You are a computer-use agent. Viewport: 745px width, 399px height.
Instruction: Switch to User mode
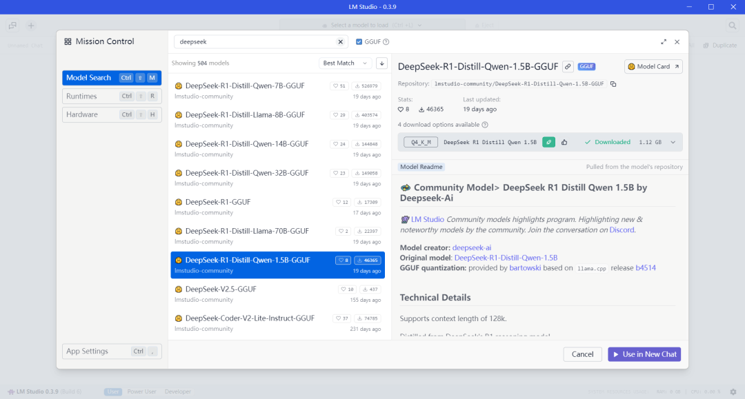pyautogui.click(x=113, y=392)
